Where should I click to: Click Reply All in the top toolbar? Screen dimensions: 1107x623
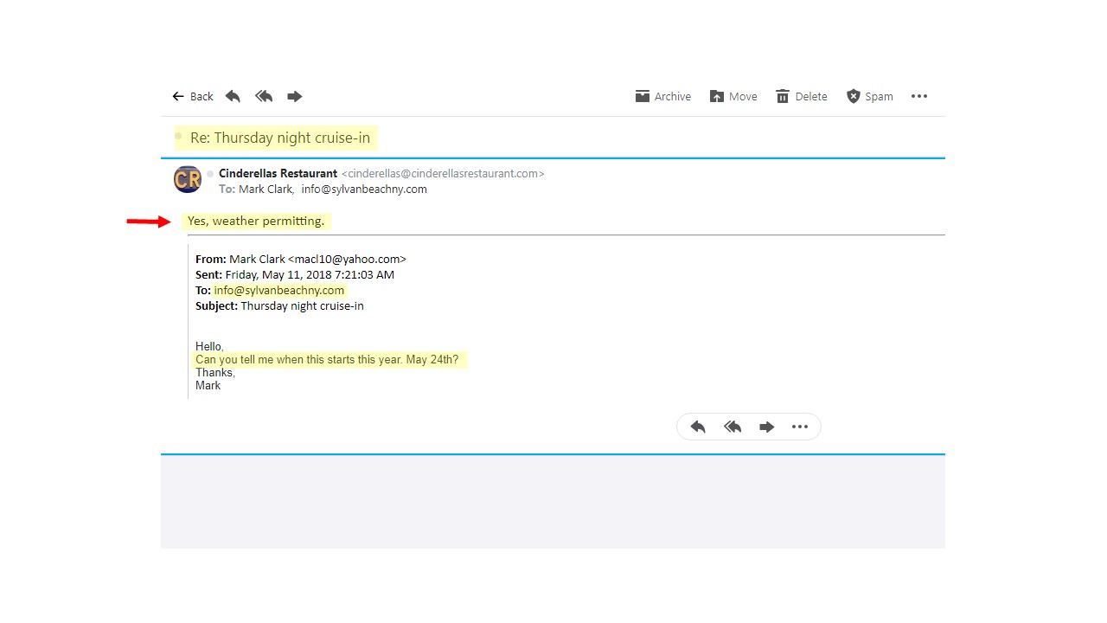pos(264,96)
